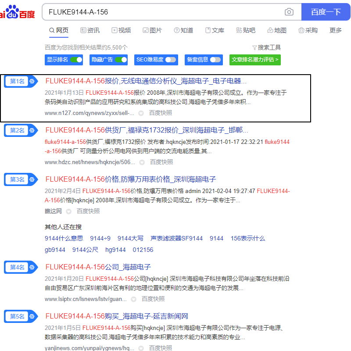The width and height of the screenshot is (351, 351).
Task: Click the www.hdzc.net URL link
Action: (90, 162)
